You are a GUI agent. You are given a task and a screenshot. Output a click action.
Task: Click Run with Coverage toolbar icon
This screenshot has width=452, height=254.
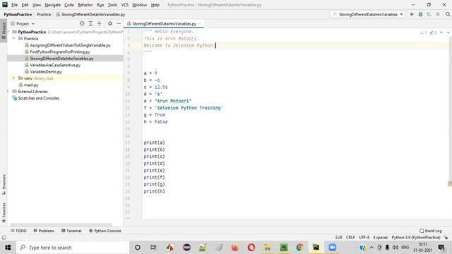click(x=429, y=14)
